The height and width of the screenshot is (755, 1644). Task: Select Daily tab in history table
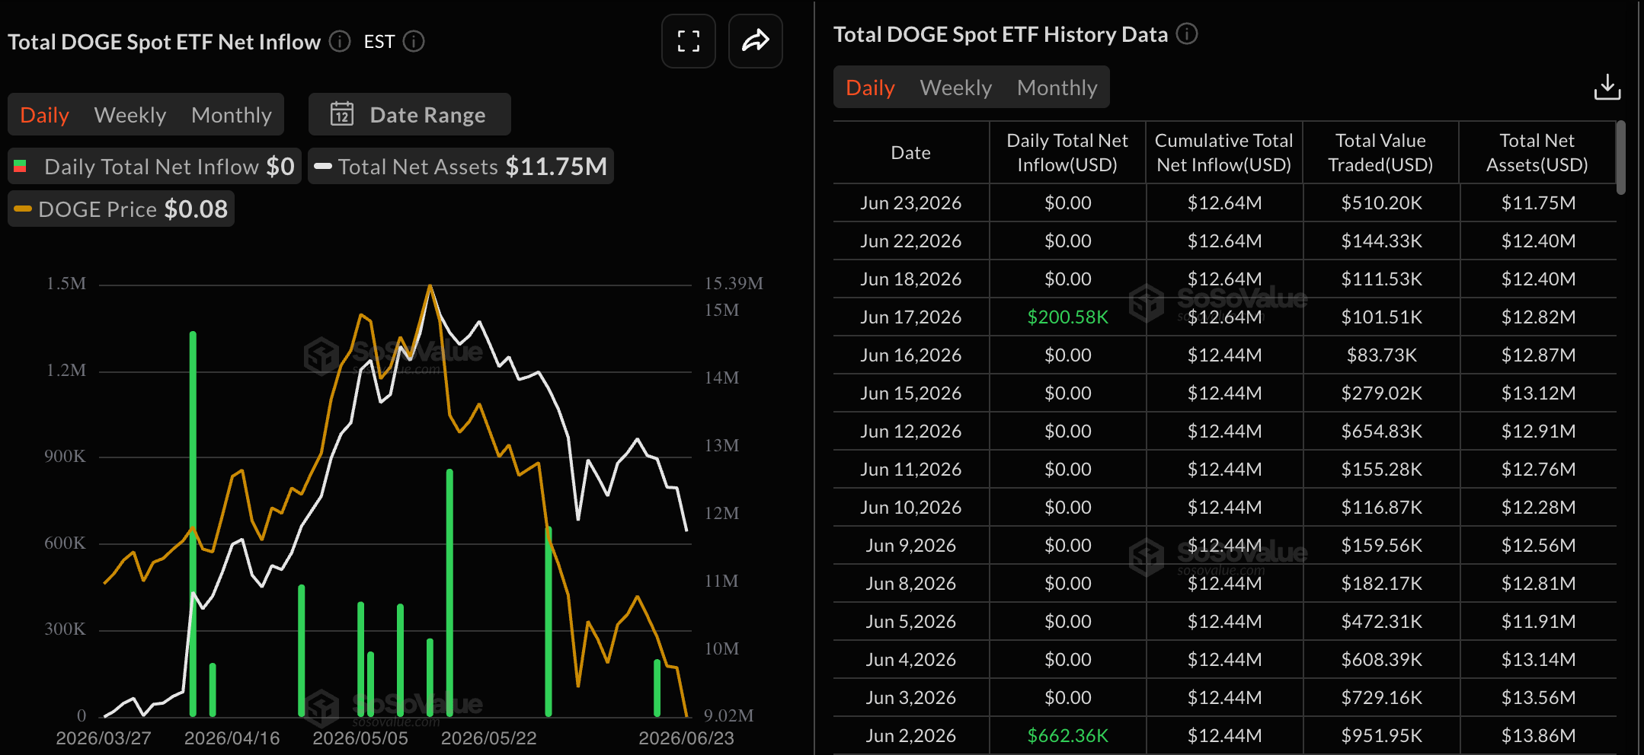[x=870, y=88]
